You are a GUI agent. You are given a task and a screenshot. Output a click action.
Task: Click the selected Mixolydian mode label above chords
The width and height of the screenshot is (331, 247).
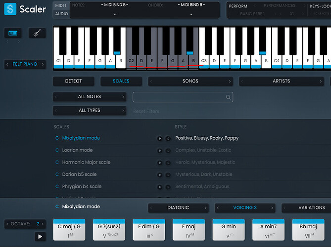point(81,207)
